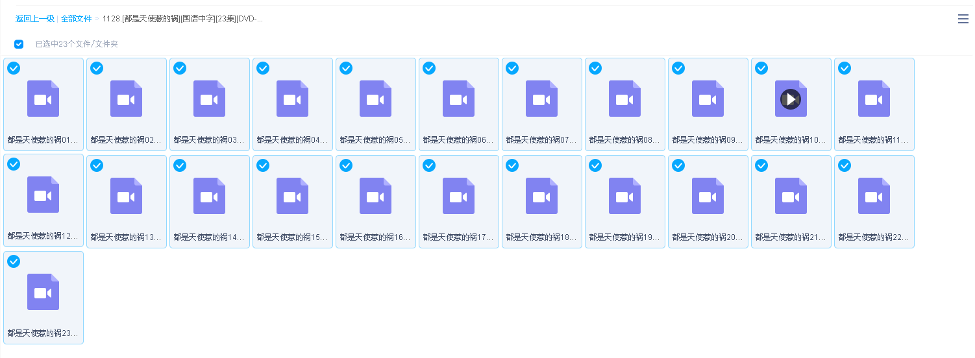Switch view mode with list icon
Image resolution: width=975 pixels, height=358 pixels.
coord(963,19)
